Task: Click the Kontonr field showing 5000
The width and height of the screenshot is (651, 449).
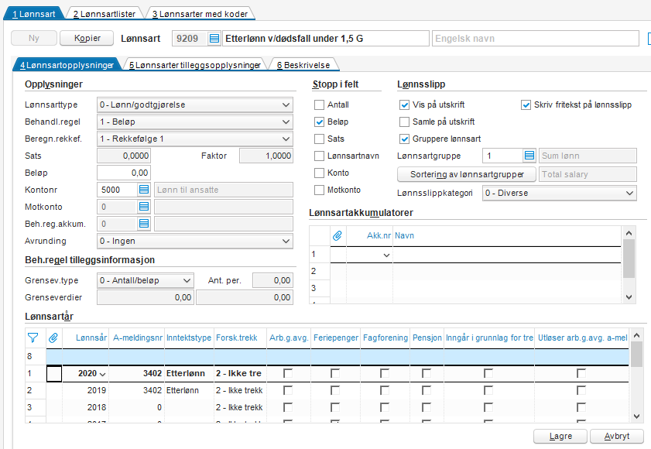Action: [x=117, y=190]
